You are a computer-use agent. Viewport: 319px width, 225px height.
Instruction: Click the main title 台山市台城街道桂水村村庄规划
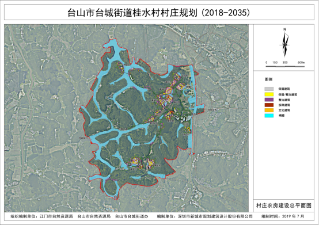(132, 13)
